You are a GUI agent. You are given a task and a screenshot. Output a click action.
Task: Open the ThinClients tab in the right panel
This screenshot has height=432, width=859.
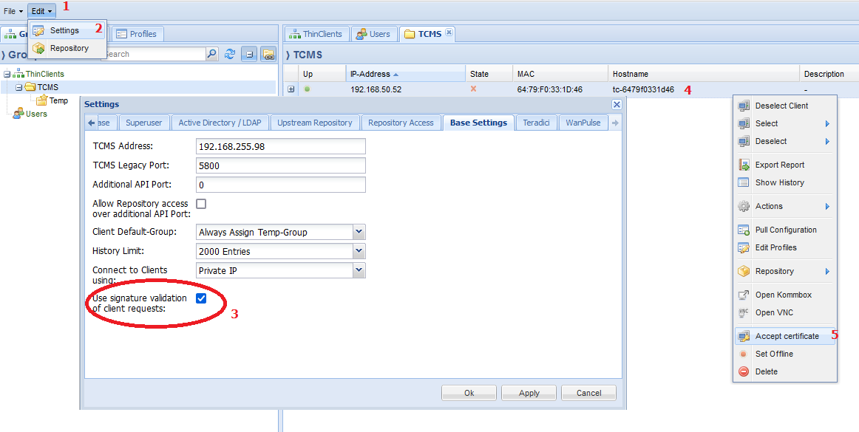[x=316, y=34]
